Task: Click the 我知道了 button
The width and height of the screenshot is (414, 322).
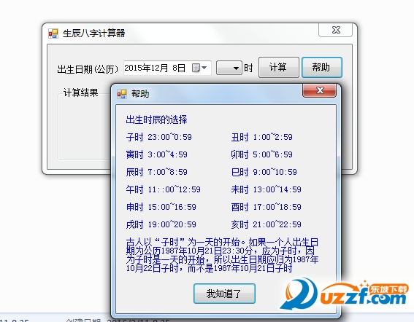Action: click(x=224, y=294)
